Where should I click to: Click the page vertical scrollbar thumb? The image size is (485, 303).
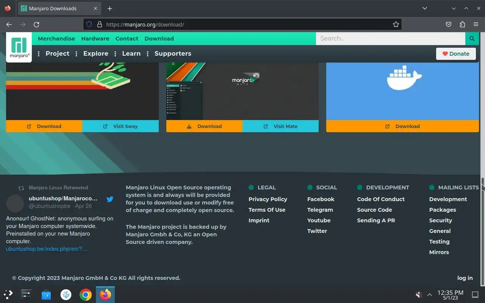point(483,231)
